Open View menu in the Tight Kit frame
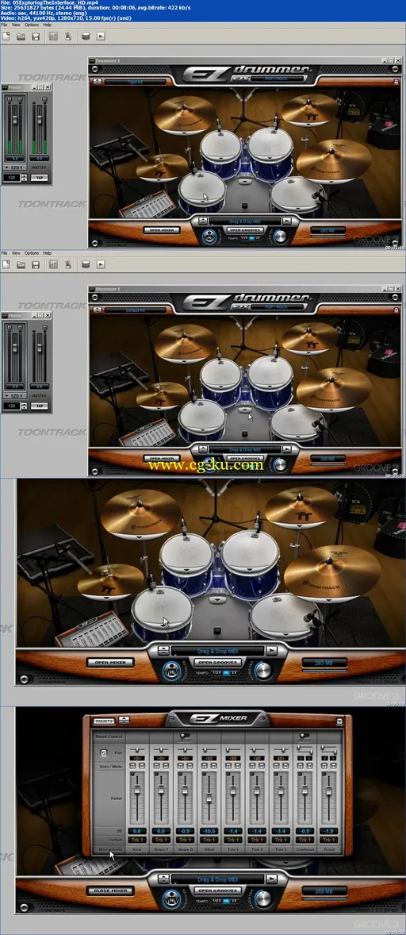Viewport: 406px width, 935px height. 16,25
